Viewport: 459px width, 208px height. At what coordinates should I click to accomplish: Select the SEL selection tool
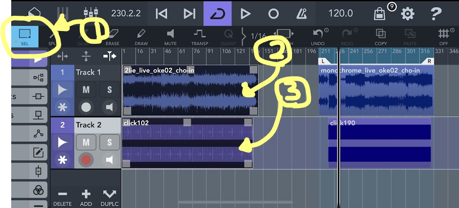25,36
